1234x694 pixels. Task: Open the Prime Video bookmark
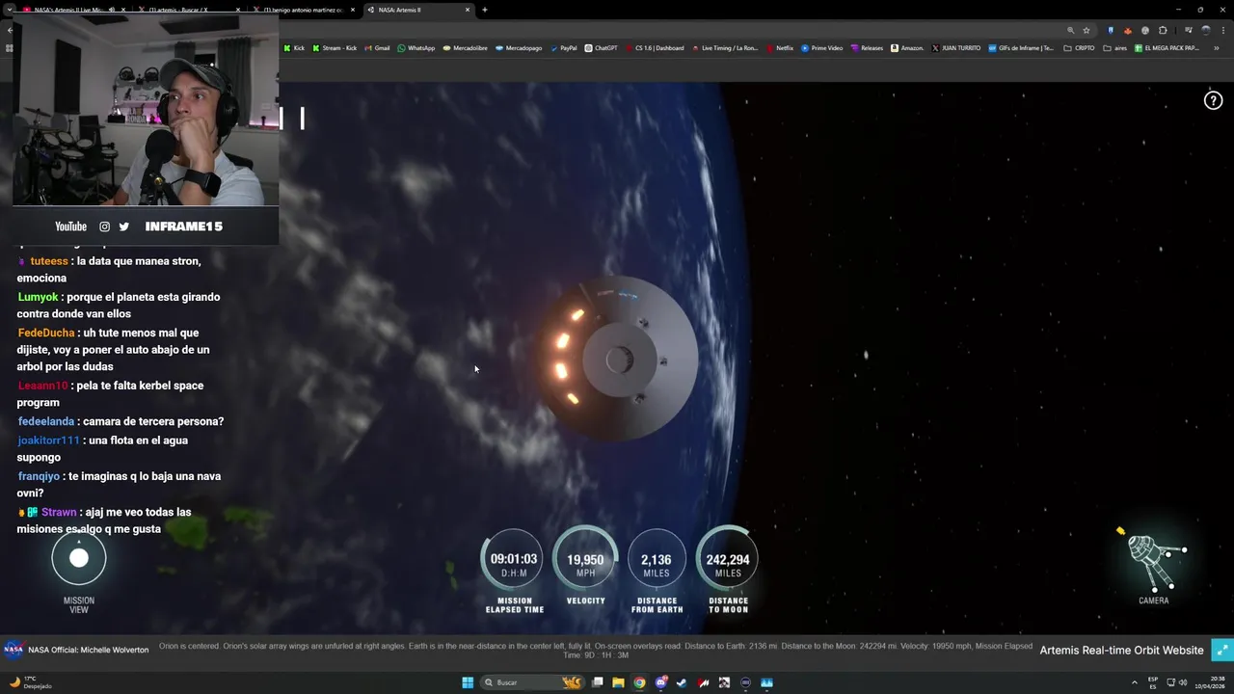coord(822,48)
